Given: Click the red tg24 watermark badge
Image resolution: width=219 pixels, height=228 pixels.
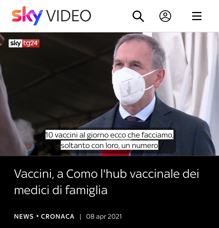Looking at the screenshot, I should tap(31, 43).
